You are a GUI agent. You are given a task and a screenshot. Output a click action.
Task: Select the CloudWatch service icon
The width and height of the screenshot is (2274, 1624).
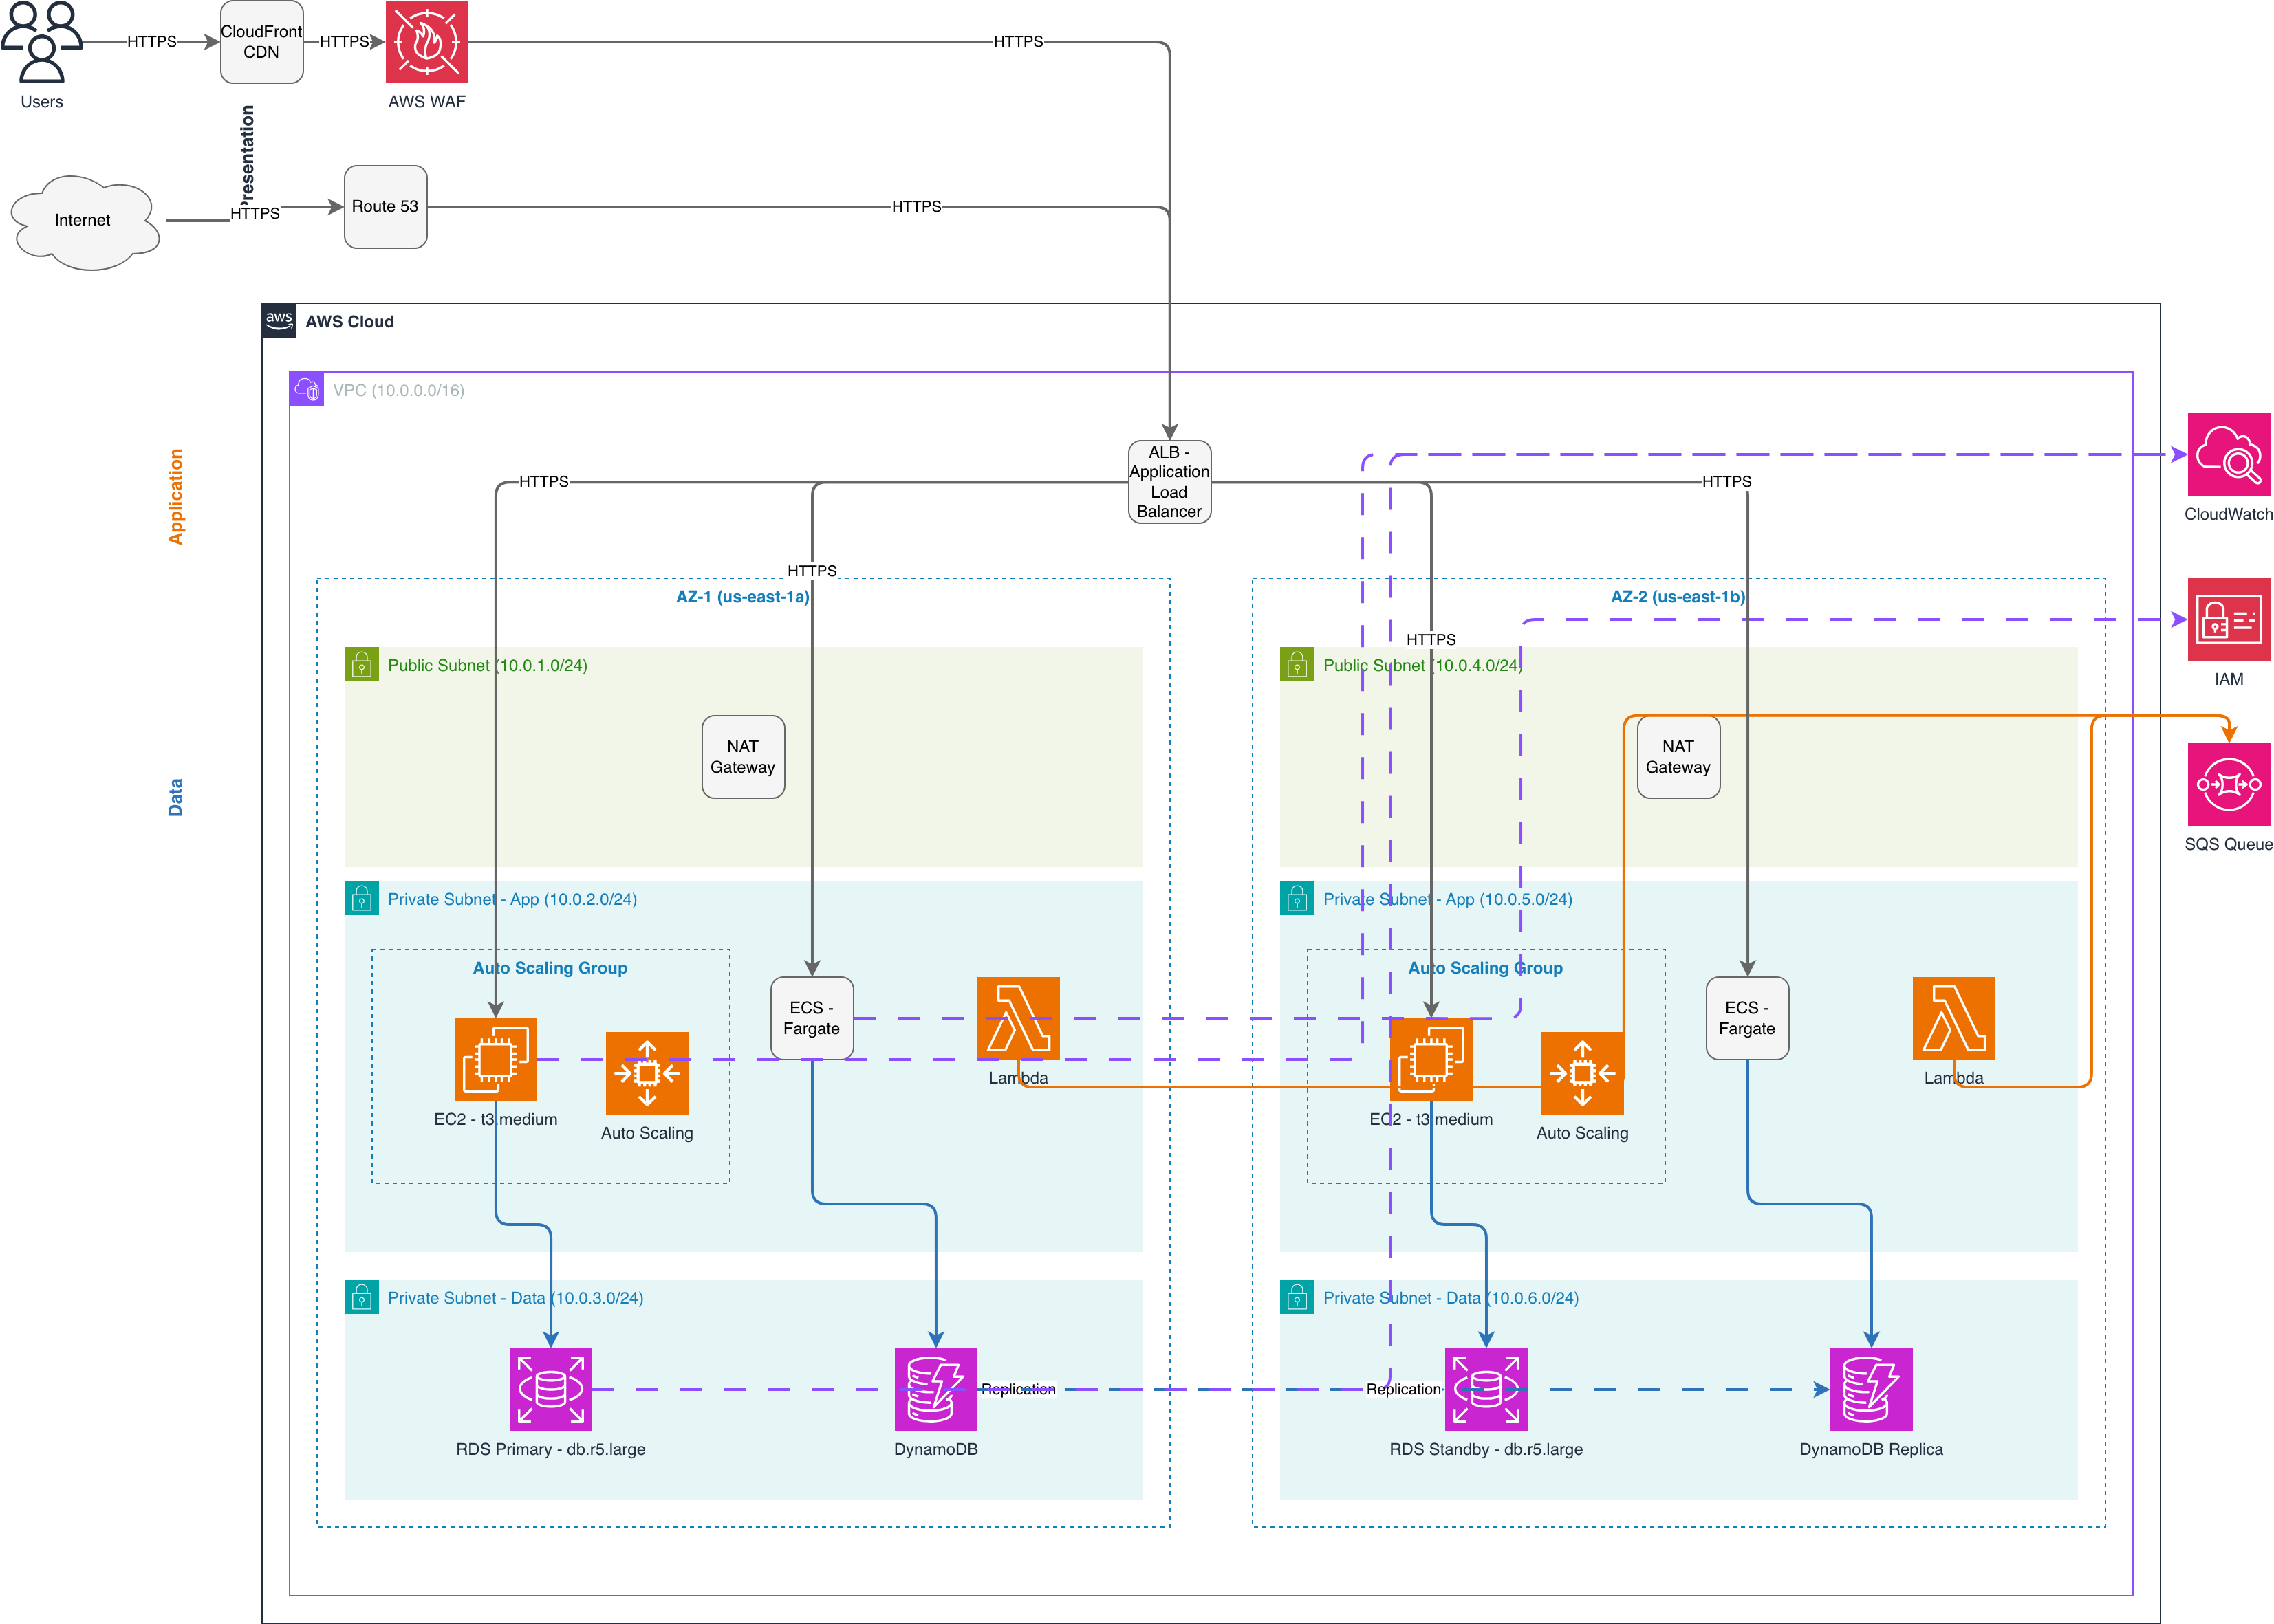click(x=2229, y=454)
